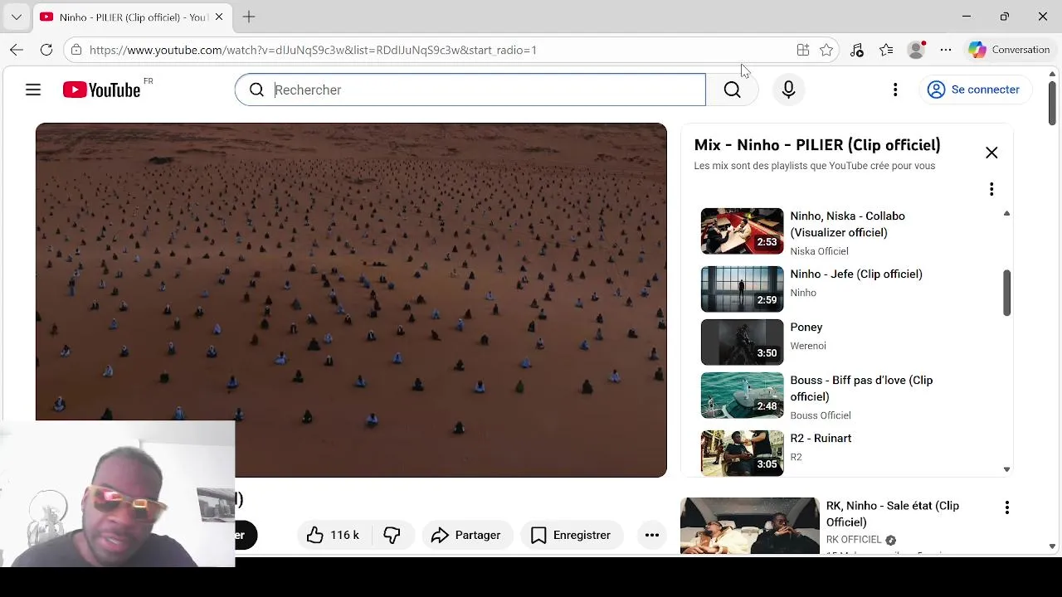Screen dimensions: 1062x597
Task: Open Bouss - Biff pas d'love title
Action: 861,388
